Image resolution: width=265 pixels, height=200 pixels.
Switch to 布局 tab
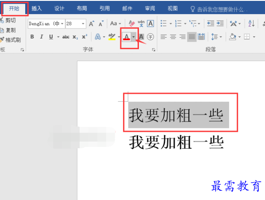click(82, 8)
